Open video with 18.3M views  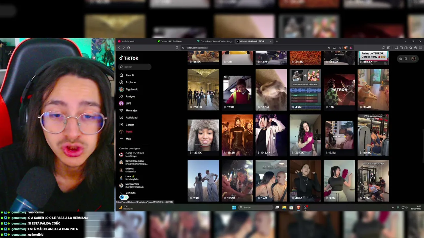(271, 90)
